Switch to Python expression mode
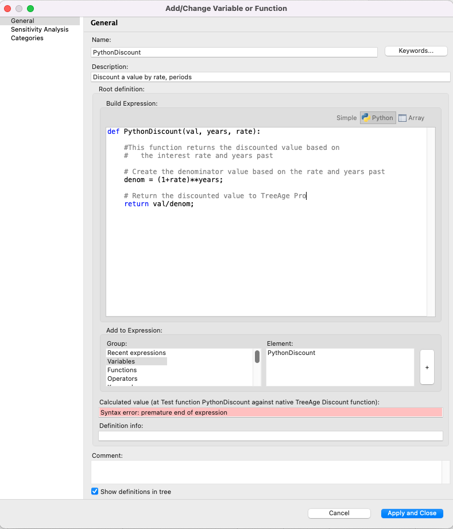Screen dimensions: 453x529 [x=377, y=118]
